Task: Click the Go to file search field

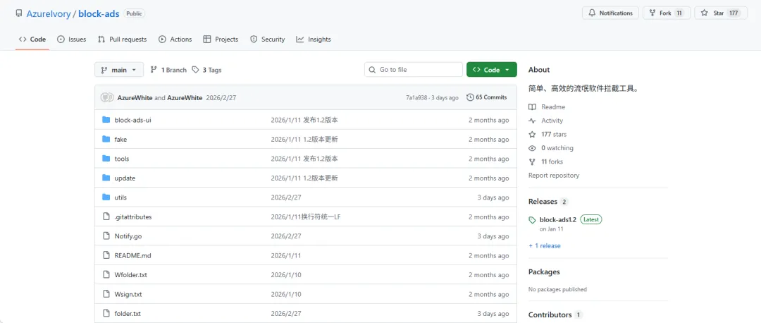Action: (x=414, y=70)
